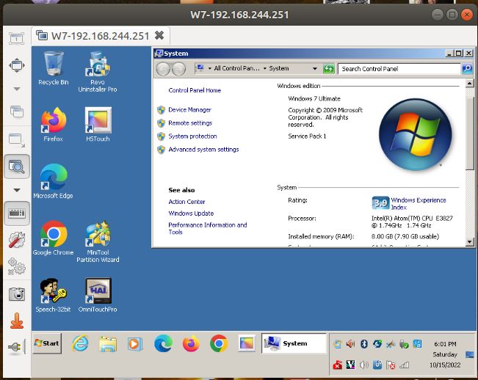Toggle Remmina grab keyboard button

17,213
